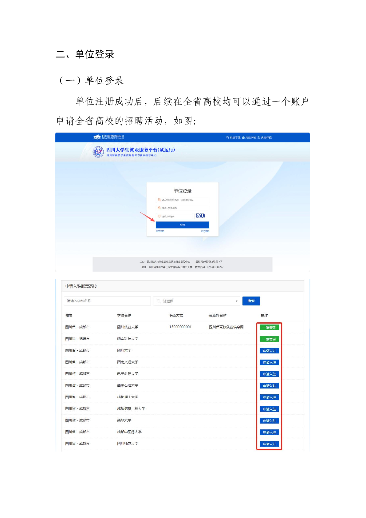The image size is (366, 518).
Task: Click 一键登录 for 西南科技大学
Action: tap(269, 339)
